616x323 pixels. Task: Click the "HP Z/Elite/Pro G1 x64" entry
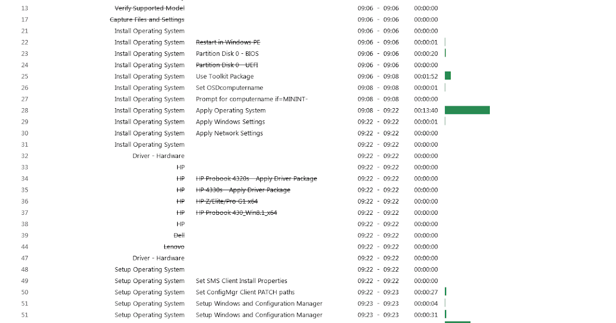226,201
